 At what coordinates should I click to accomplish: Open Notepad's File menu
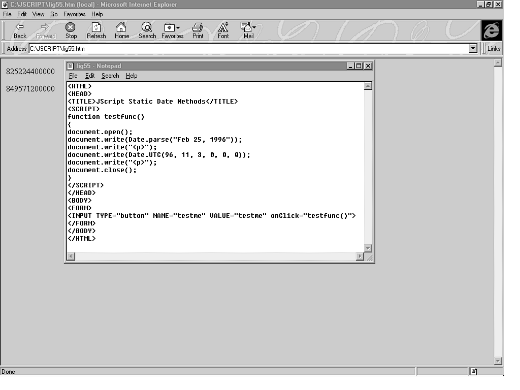point(73,76)
